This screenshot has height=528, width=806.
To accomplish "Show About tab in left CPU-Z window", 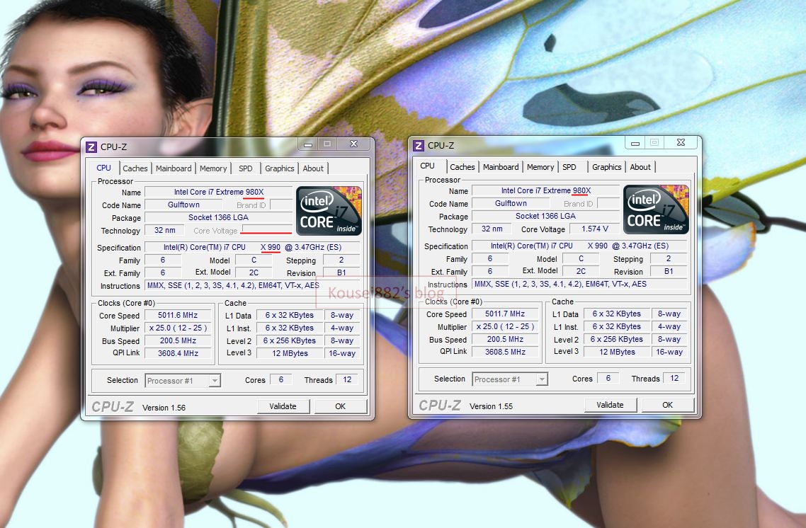I will click(x=313, y=168).
